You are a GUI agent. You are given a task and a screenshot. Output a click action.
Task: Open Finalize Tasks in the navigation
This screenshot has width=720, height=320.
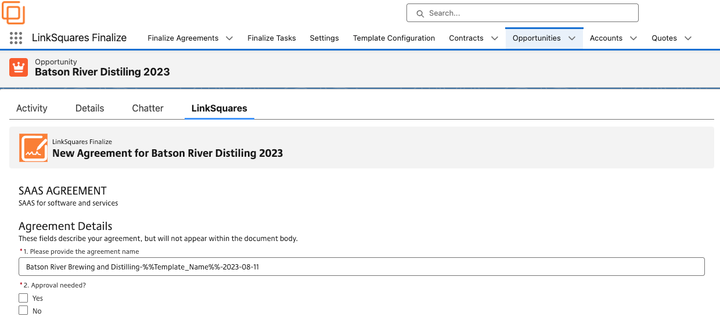coord(272,38)
